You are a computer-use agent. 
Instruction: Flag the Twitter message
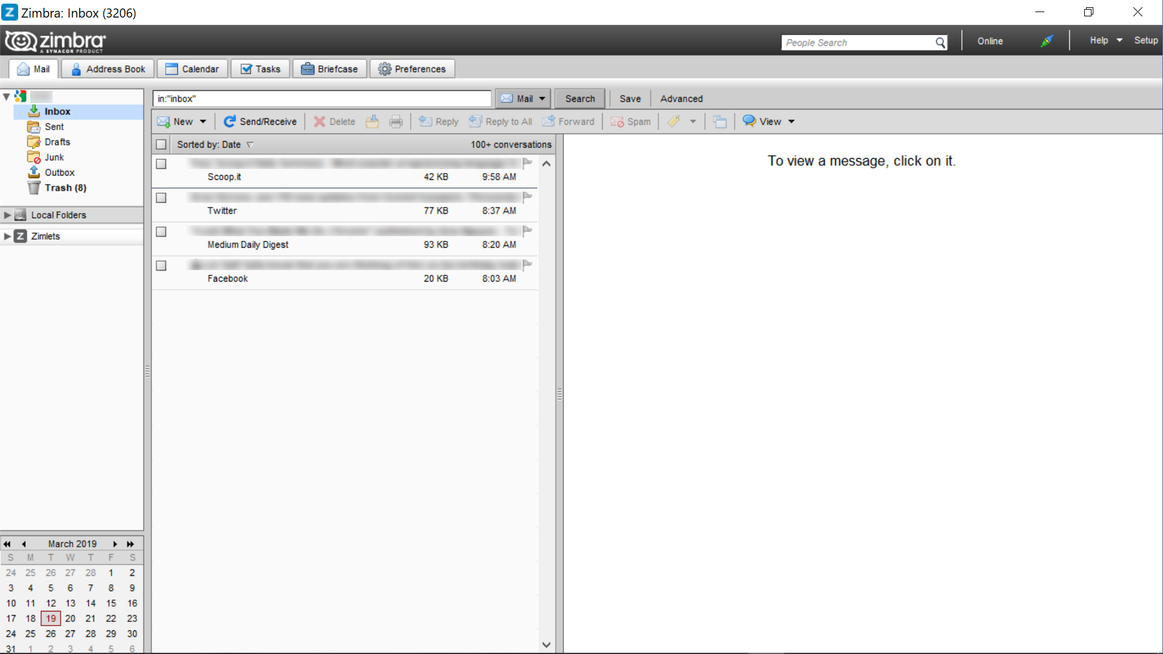(x=527, y=197)
